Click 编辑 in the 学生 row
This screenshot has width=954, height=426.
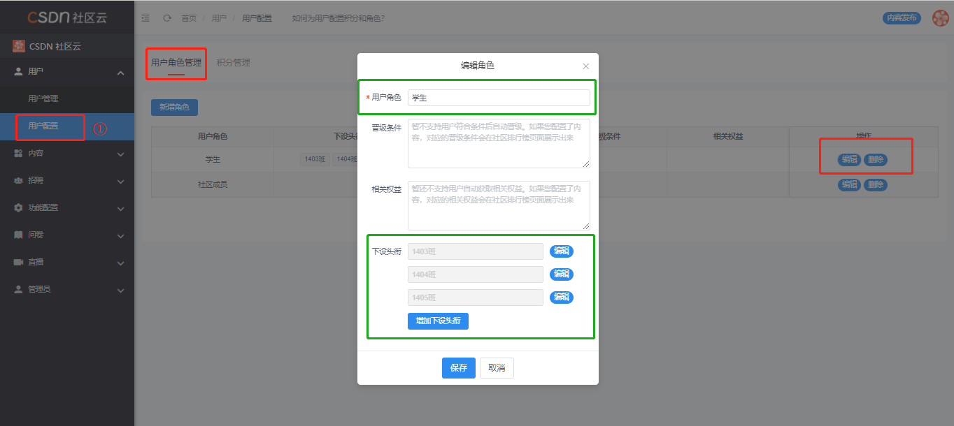click(850, 159)
